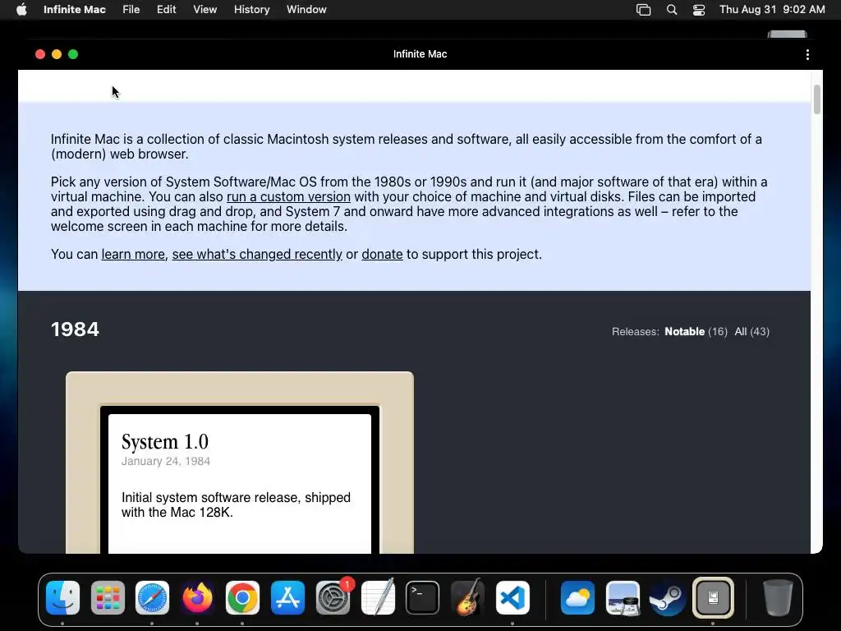Image resolution: width=841 pixels, height=631 pixels.
Task: Click the date and time in menu bar
Action: point(772,10)
